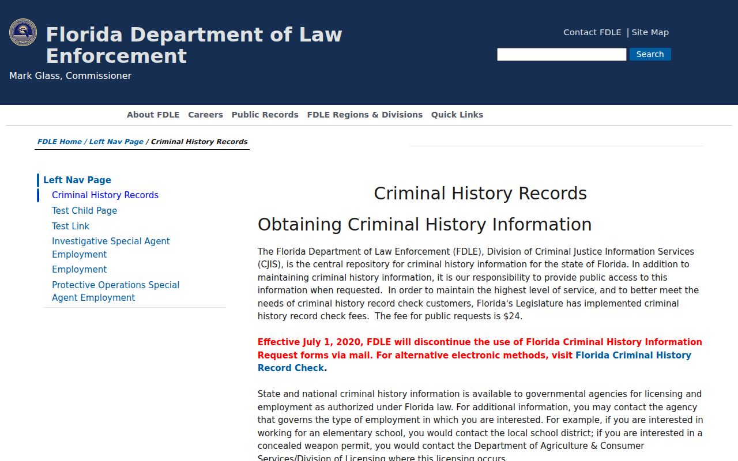Click the Florida Department of Law Enforcement title

pyautogui.click(x=194, y=45)
